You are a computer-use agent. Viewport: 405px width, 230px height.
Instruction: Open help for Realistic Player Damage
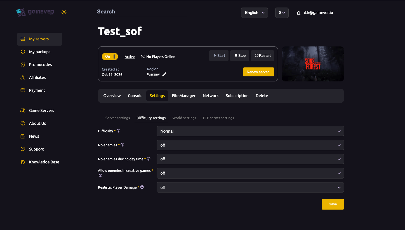(142, 187)
